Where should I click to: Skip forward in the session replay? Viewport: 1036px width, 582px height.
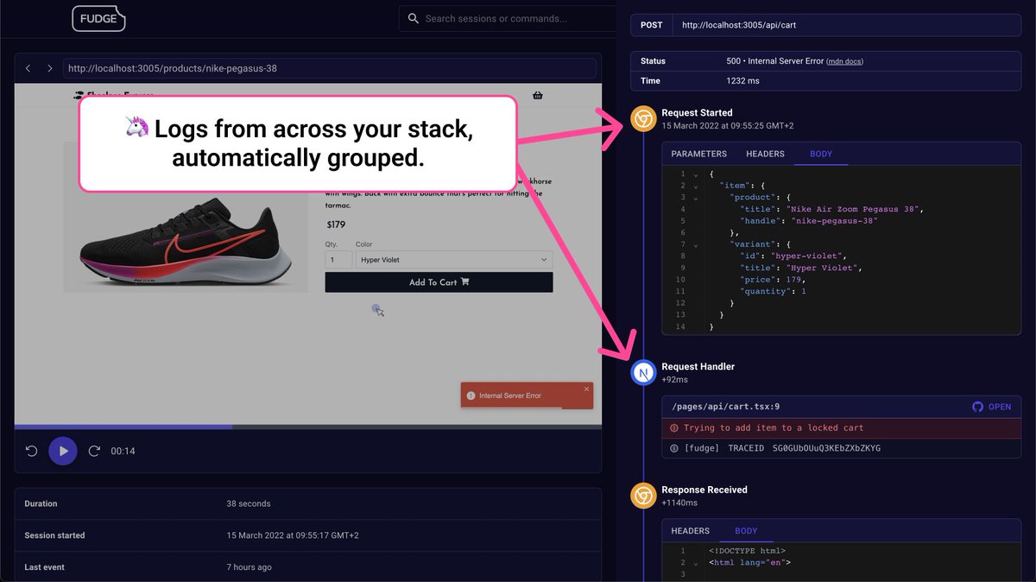[x=94, y=451]
